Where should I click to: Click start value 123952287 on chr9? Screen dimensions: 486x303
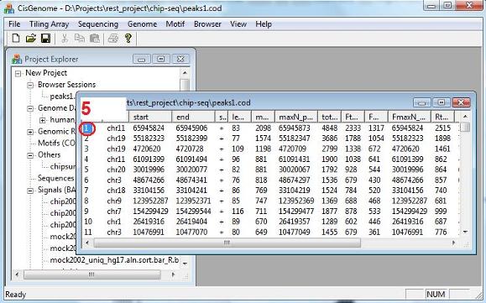(150, 201)
